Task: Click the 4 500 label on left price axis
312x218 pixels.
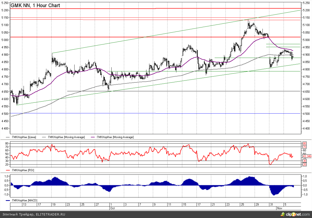Action: pyautogui.click(x=5, y=114)
